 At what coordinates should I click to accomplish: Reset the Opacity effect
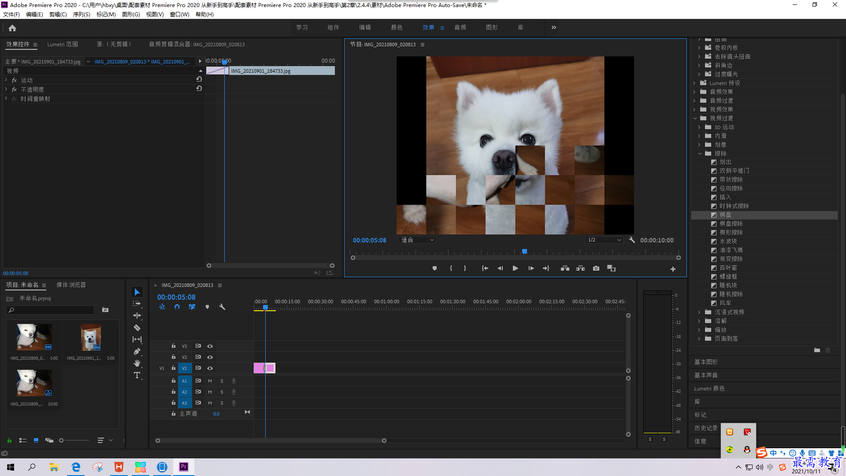pyautogui.click(x=199, y=89)
